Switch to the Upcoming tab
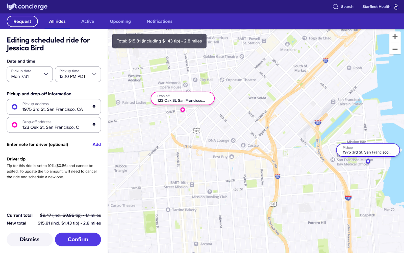 [x=120, y=22]
